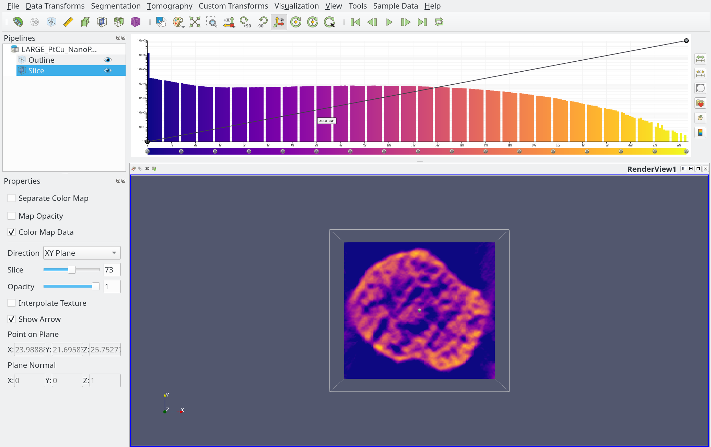The image size is (711, 447).
Task: Open the Direction XY Plane dropdown
Action: [82, 253]
